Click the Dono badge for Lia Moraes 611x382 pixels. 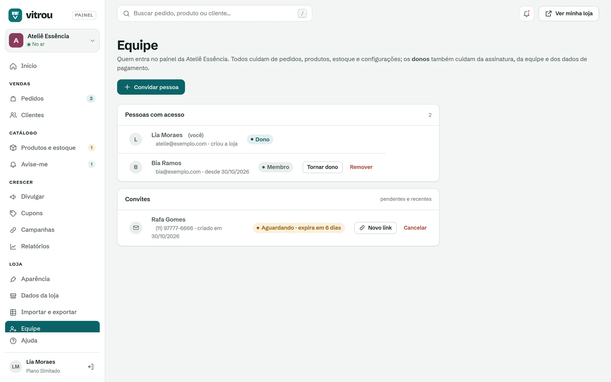pos(260,140)
